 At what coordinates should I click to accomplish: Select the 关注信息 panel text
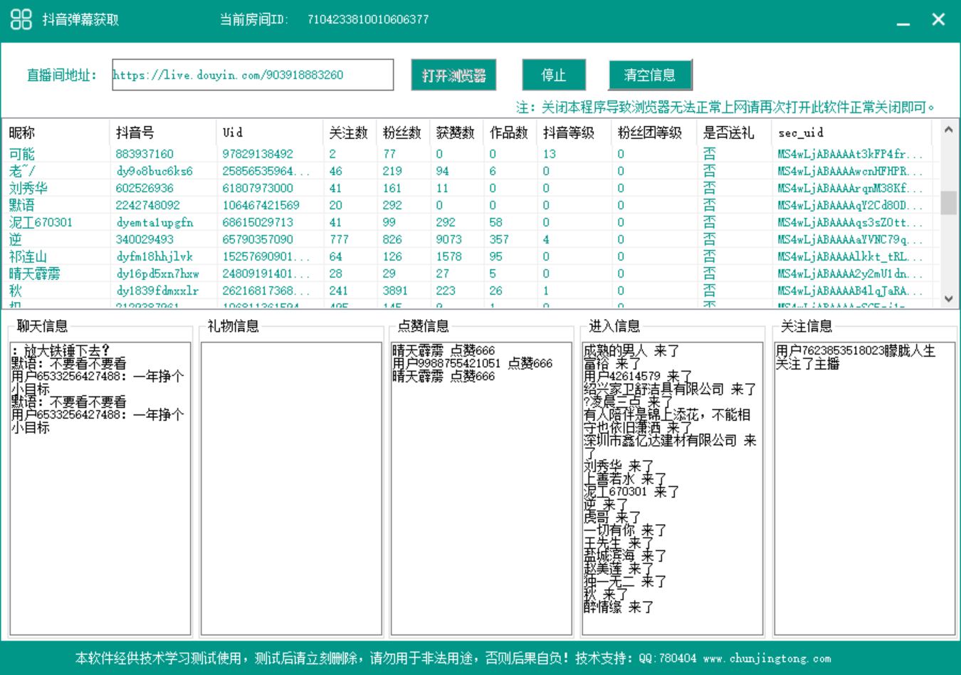[854, 357]
